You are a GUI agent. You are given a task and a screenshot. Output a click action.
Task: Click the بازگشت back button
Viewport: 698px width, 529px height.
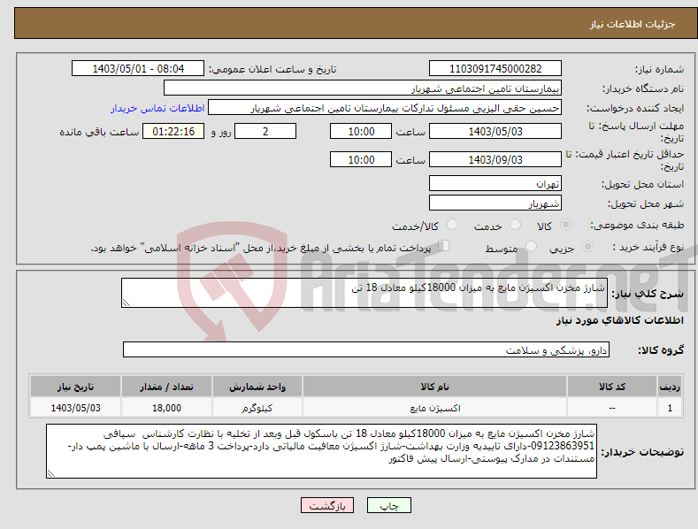pos(327,505)
